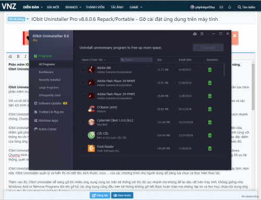Image resolution: width=261 pixels, height=200 pixels.
Task: Open the forum notifications bell icon
Action: pyautogui.click(x=230, y=7)
